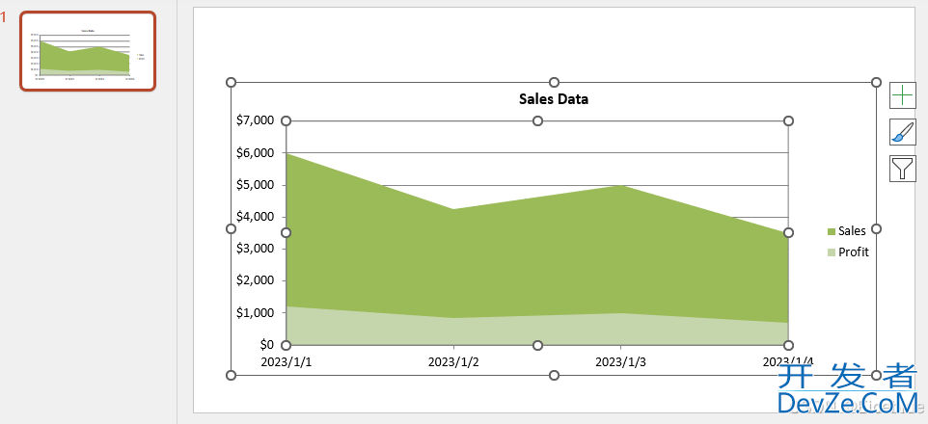Click the plot area's top-middle handle

click(537, 121)
